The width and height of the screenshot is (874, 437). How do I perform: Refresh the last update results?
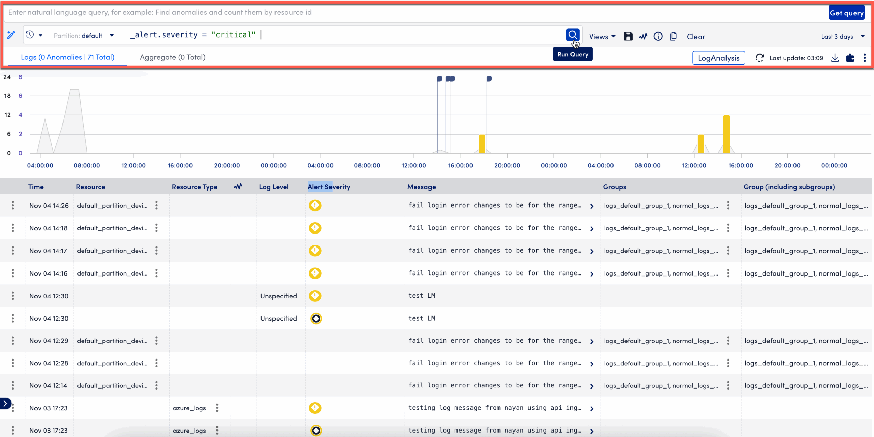760,58
